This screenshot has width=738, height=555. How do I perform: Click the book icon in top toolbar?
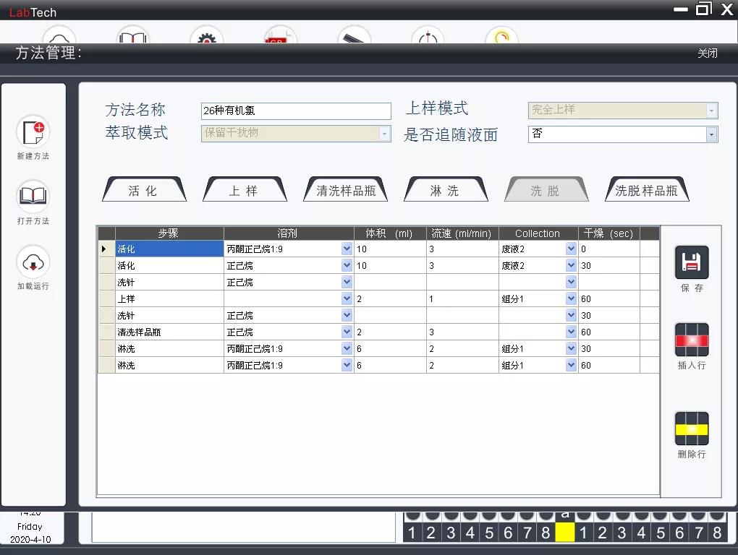coord(133,36)
